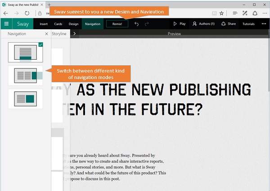Redo the last action
The height and width of the screenshot is (191, 270).
pyautogui.click(x=147, y=24)
